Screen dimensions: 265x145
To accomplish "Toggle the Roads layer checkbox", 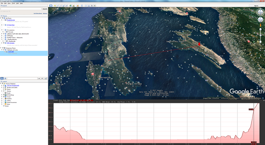I will click(x=4, y=93).
